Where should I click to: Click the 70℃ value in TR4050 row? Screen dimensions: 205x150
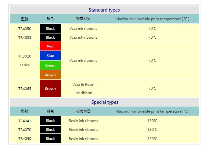tap(152, 28)
